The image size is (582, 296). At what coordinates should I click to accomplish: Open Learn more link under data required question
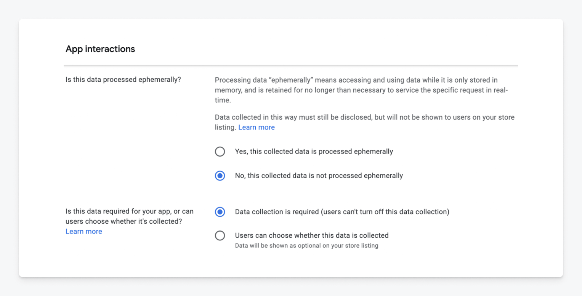tap(84, 231)
